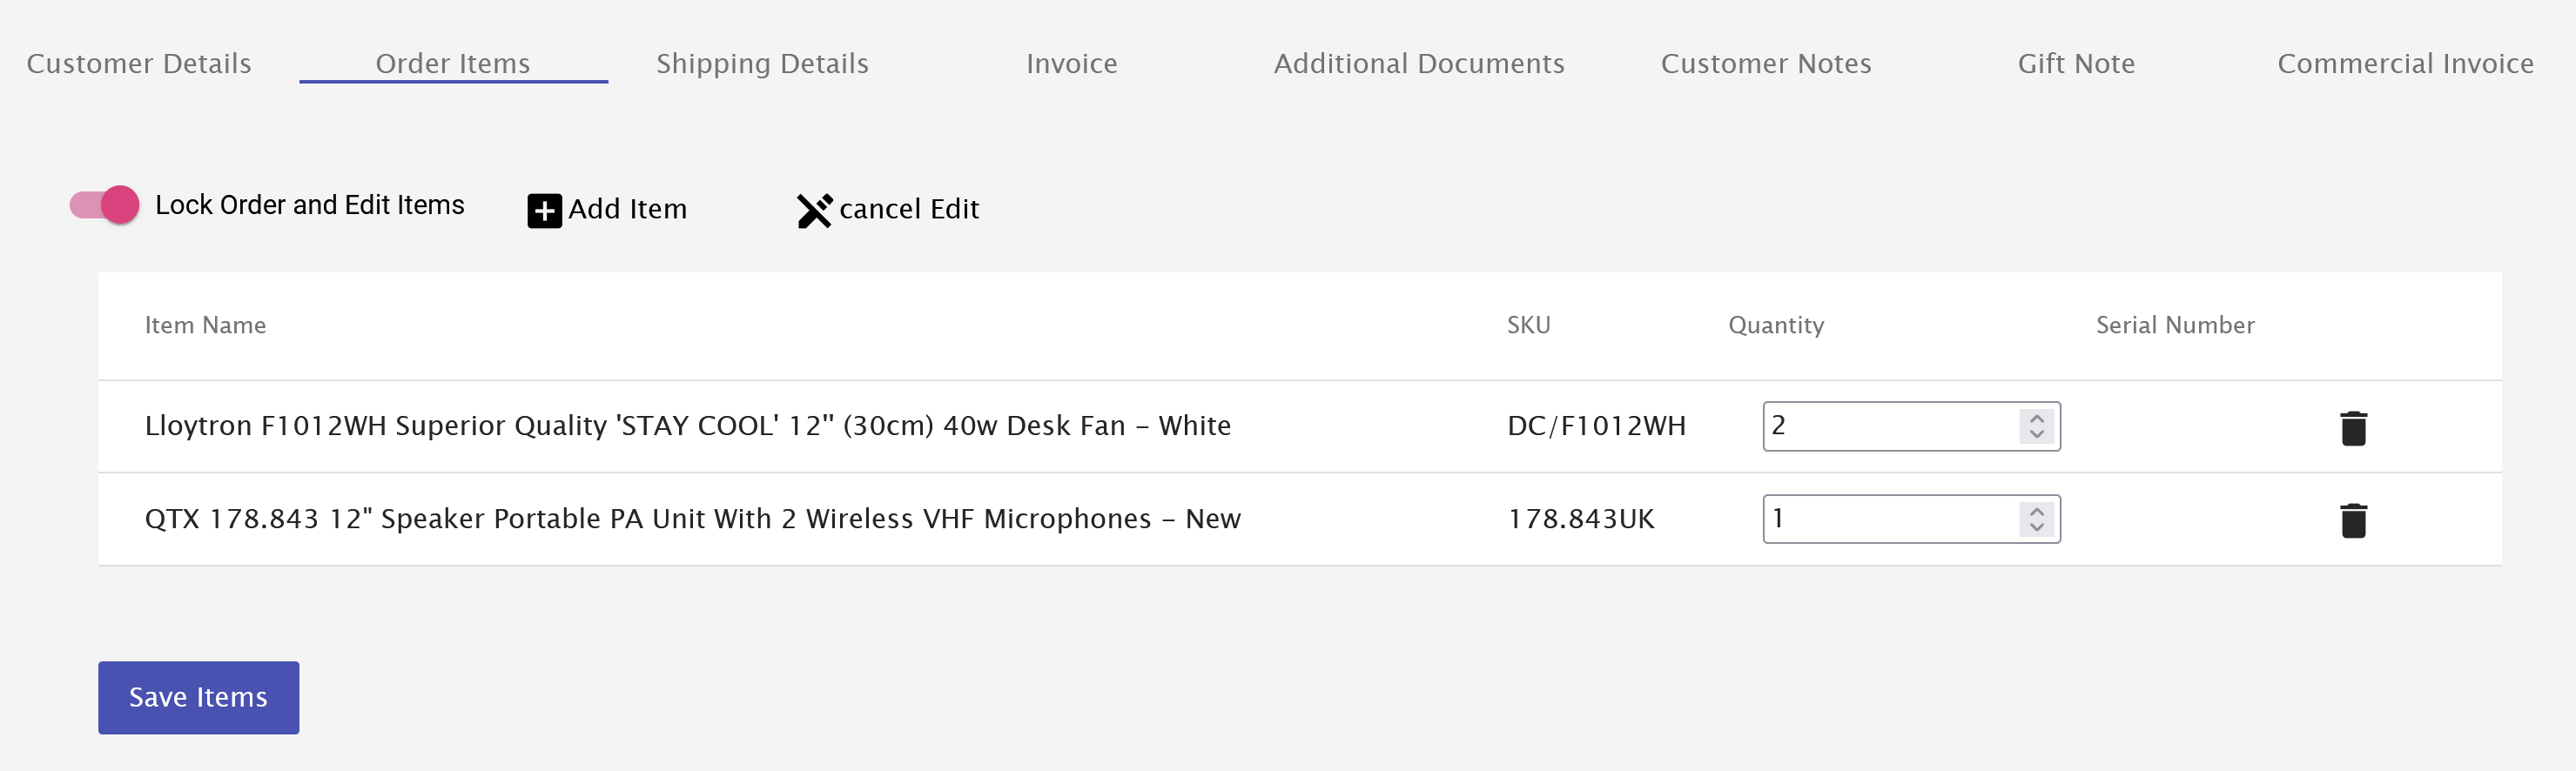
Task: Delete the Lloytron Desk Fan row
Action: (x=2353, y=428)
